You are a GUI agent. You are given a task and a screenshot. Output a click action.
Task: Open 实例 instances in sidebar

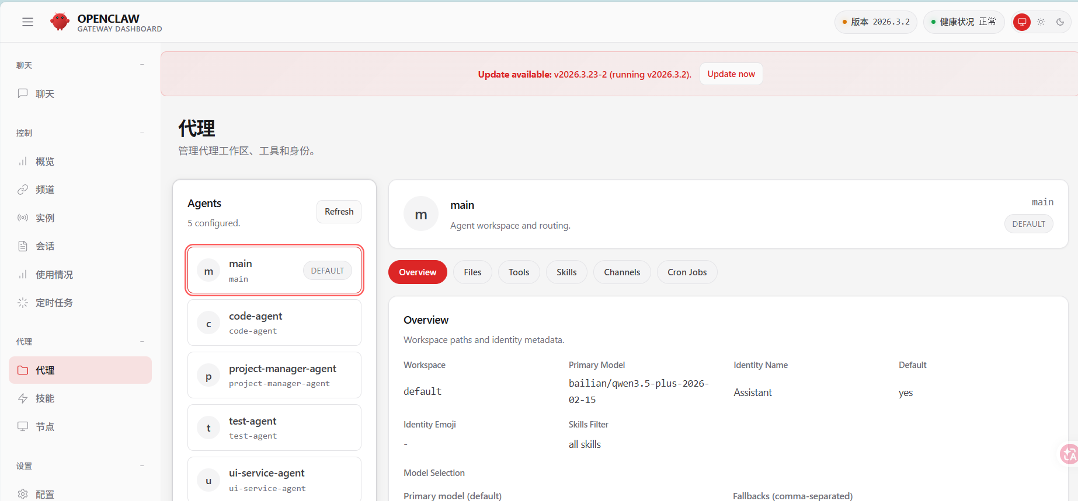[x=80, y=218]
